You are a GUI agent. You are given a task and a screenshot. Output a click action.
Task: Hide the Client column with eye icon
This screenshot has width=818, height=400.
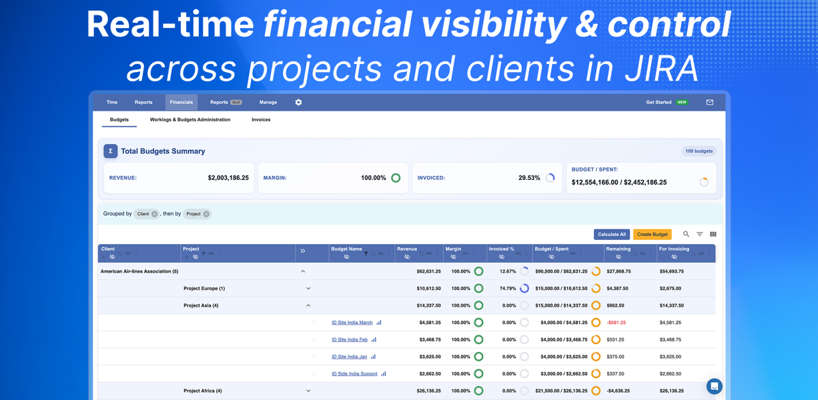pos(112,257)
